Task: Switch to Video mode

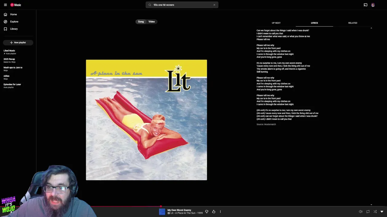Action: tap(151, 22)
